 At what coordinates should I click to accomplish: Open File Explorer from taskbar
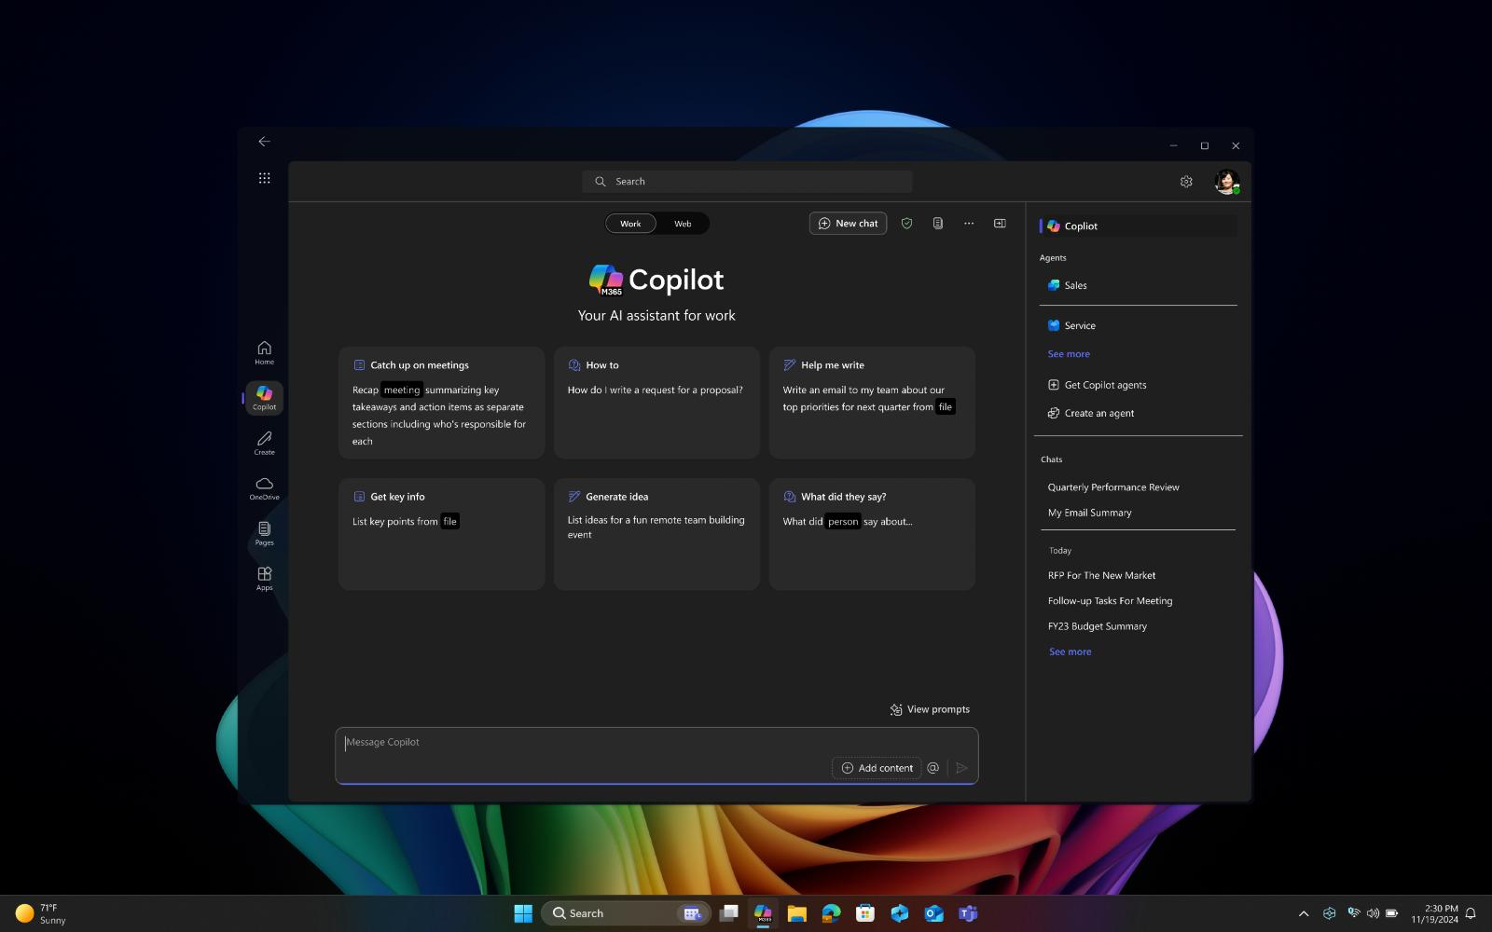point(796,913)
